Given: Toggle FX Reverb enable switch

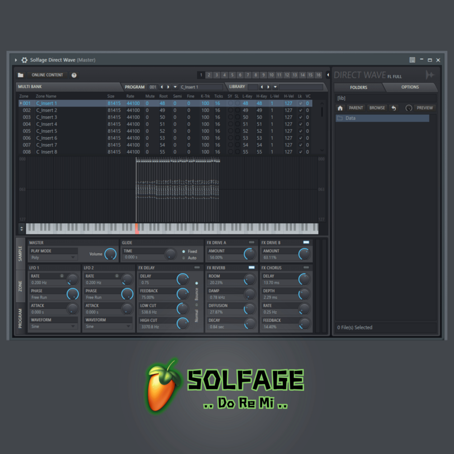Looking at the screenshot, I should pyautogui.click(x=251, y=267).
